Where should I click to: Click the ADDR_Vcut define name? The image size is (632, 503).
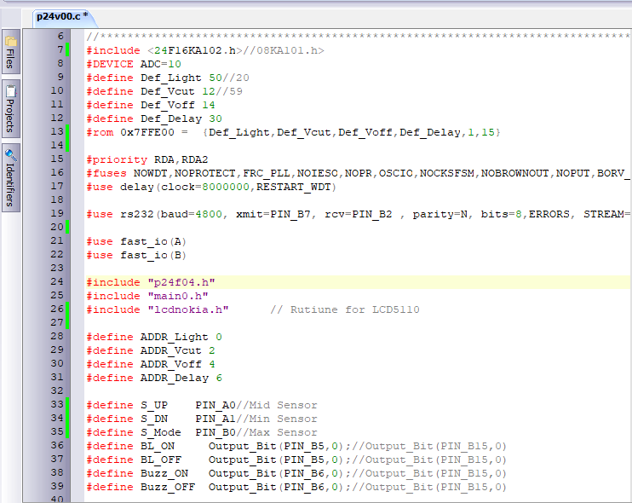(171, 351)
